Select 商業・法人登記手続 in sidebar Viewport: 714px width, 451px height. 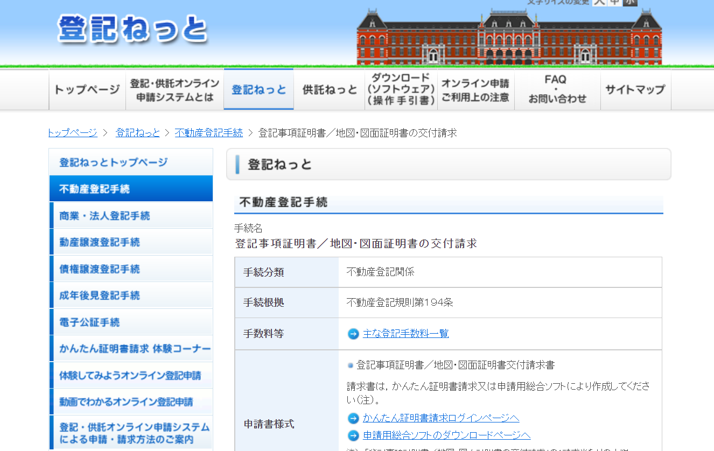(x=104, y=216)
